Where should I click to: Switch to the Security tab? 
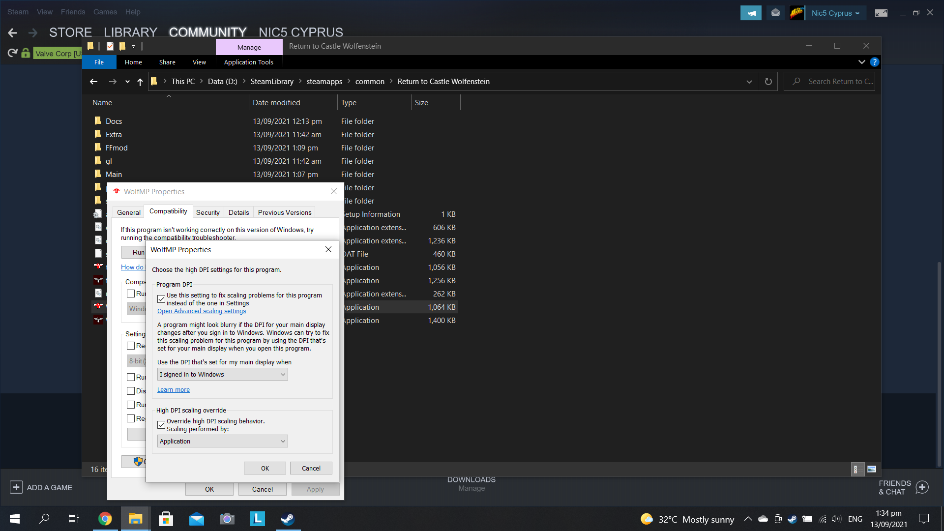point(207,212)
